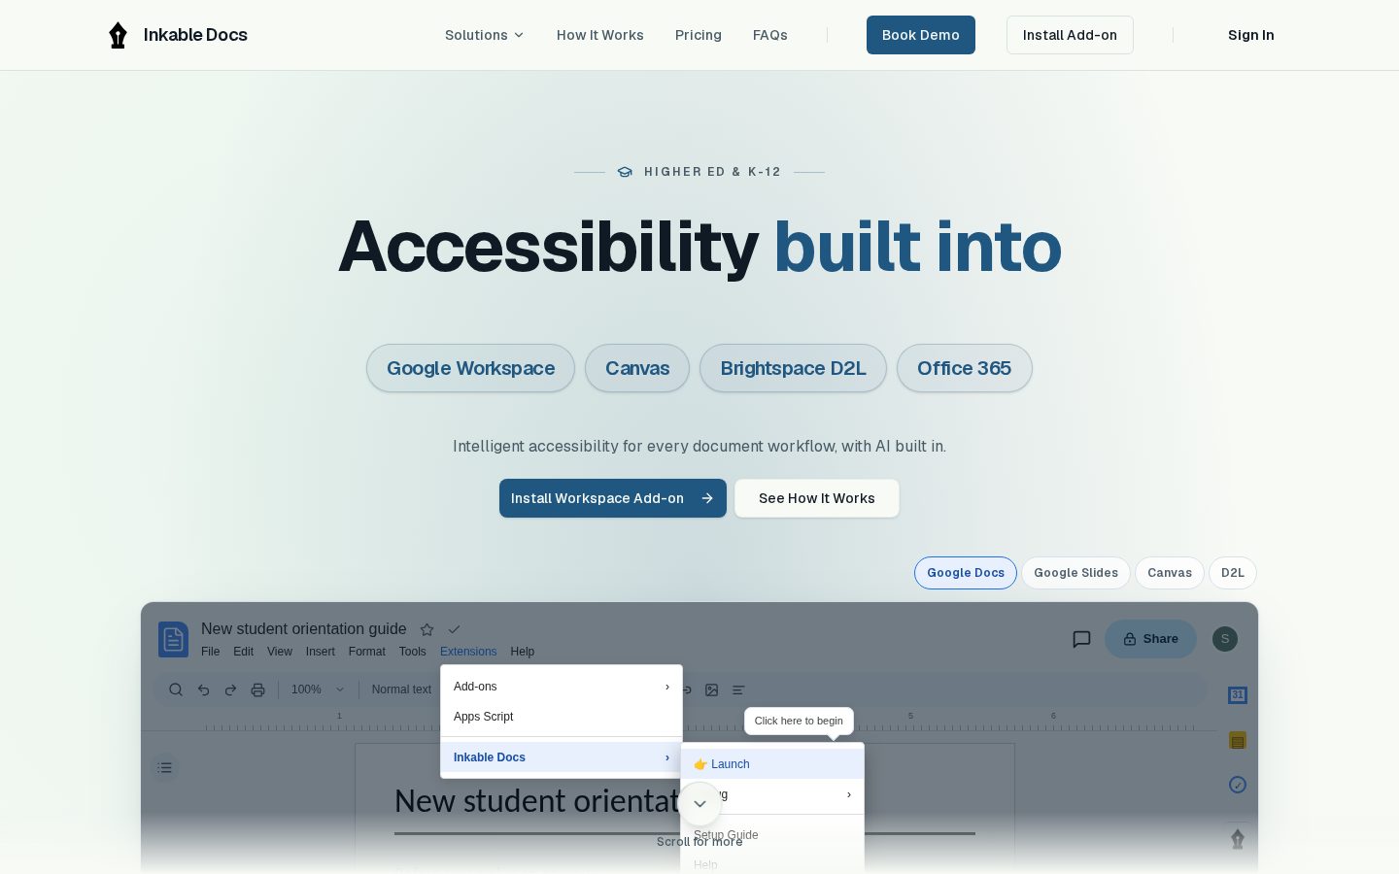This screenshot has height=874, width=1399.
Task: Open the comments speech-bubble icon
Action: 1081,639
